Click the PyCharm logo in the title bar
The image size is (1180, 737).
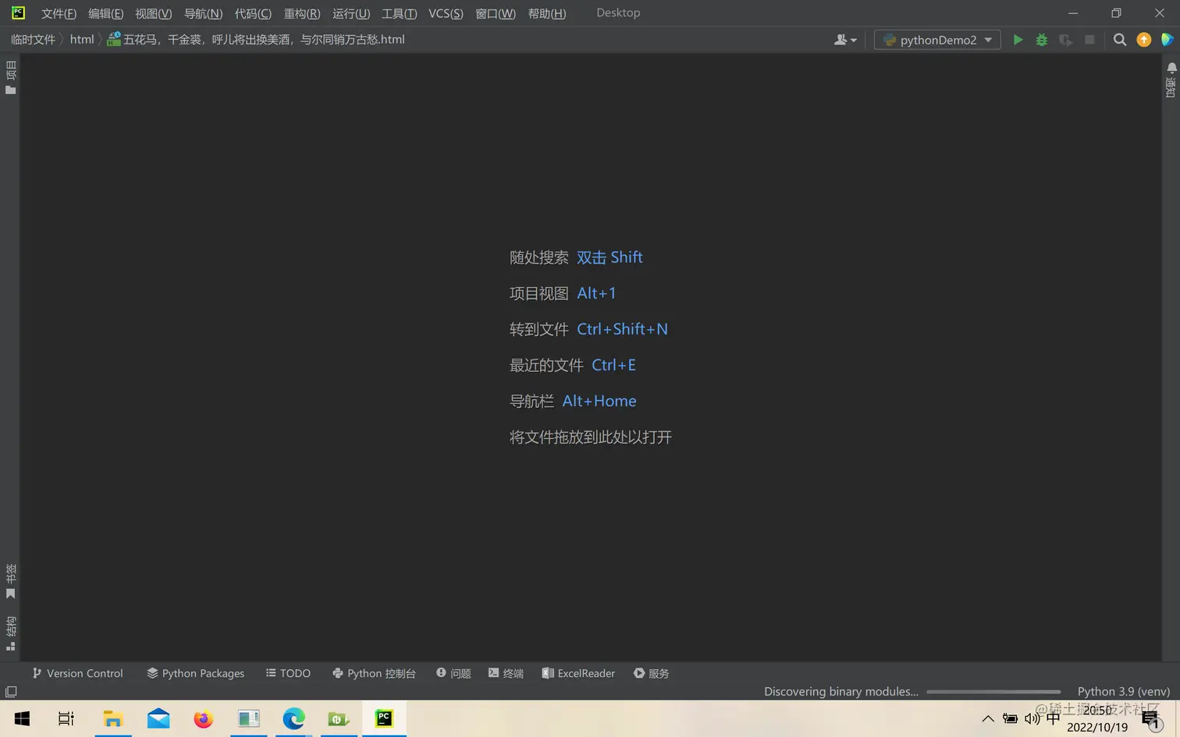pyautogui.click(x=18, y=12)
